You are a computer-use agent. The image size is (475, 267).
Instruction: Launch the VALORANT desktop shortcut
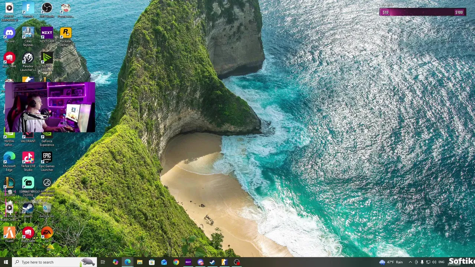coord(28,138)
